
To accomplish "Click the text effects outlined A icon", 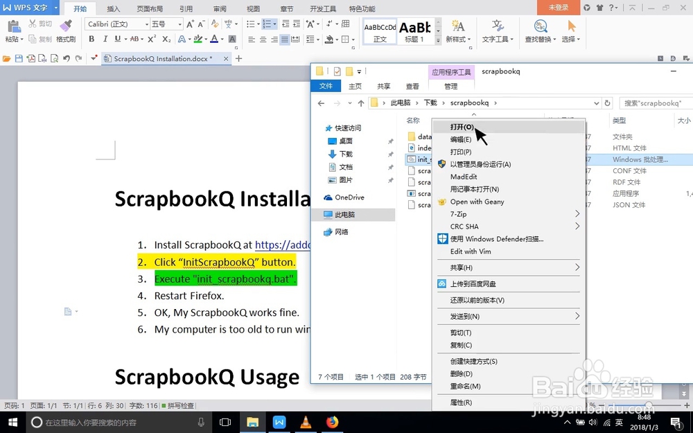I will click(x=182, y=39).
